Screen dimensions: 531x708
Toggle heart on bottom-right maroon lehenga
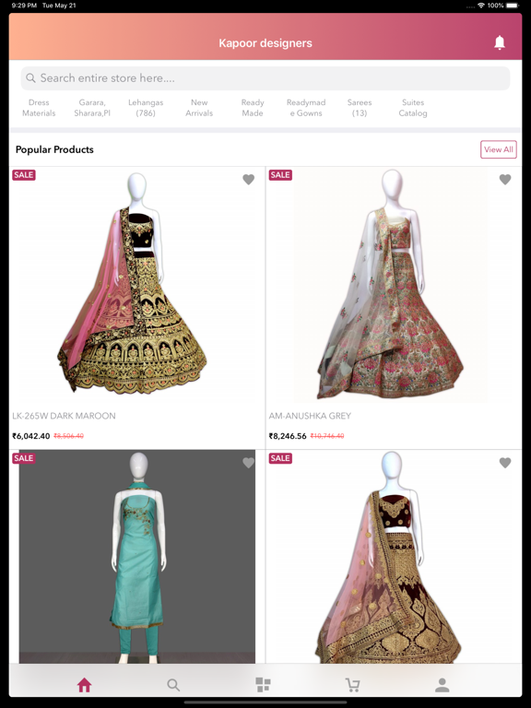[505, 463]
